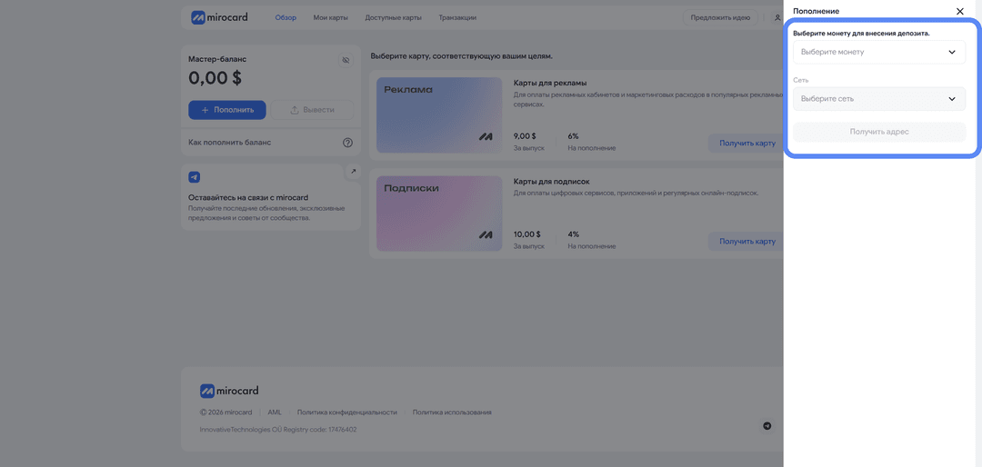Click Предложить идею button
Screen dimensions: 982x467
coord(720,17)
